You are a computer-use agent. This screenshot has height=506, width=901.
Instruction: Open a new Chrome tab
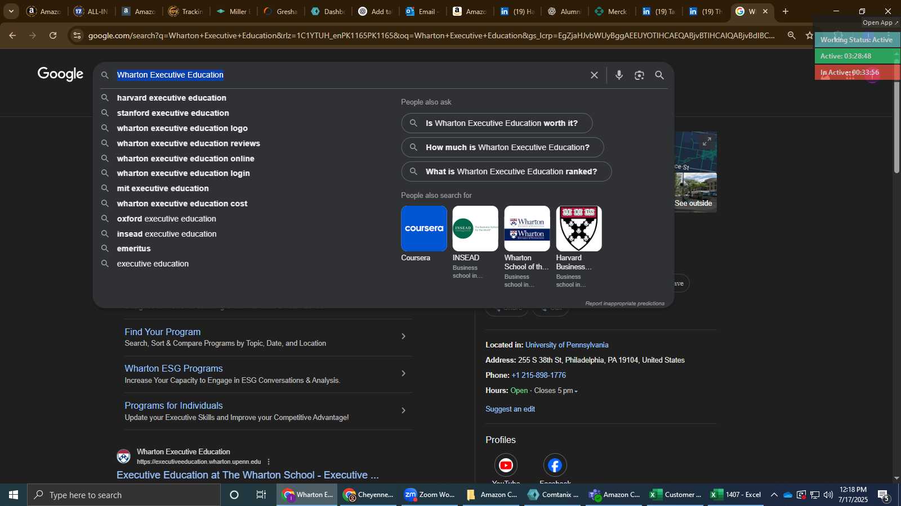[786, 11]
